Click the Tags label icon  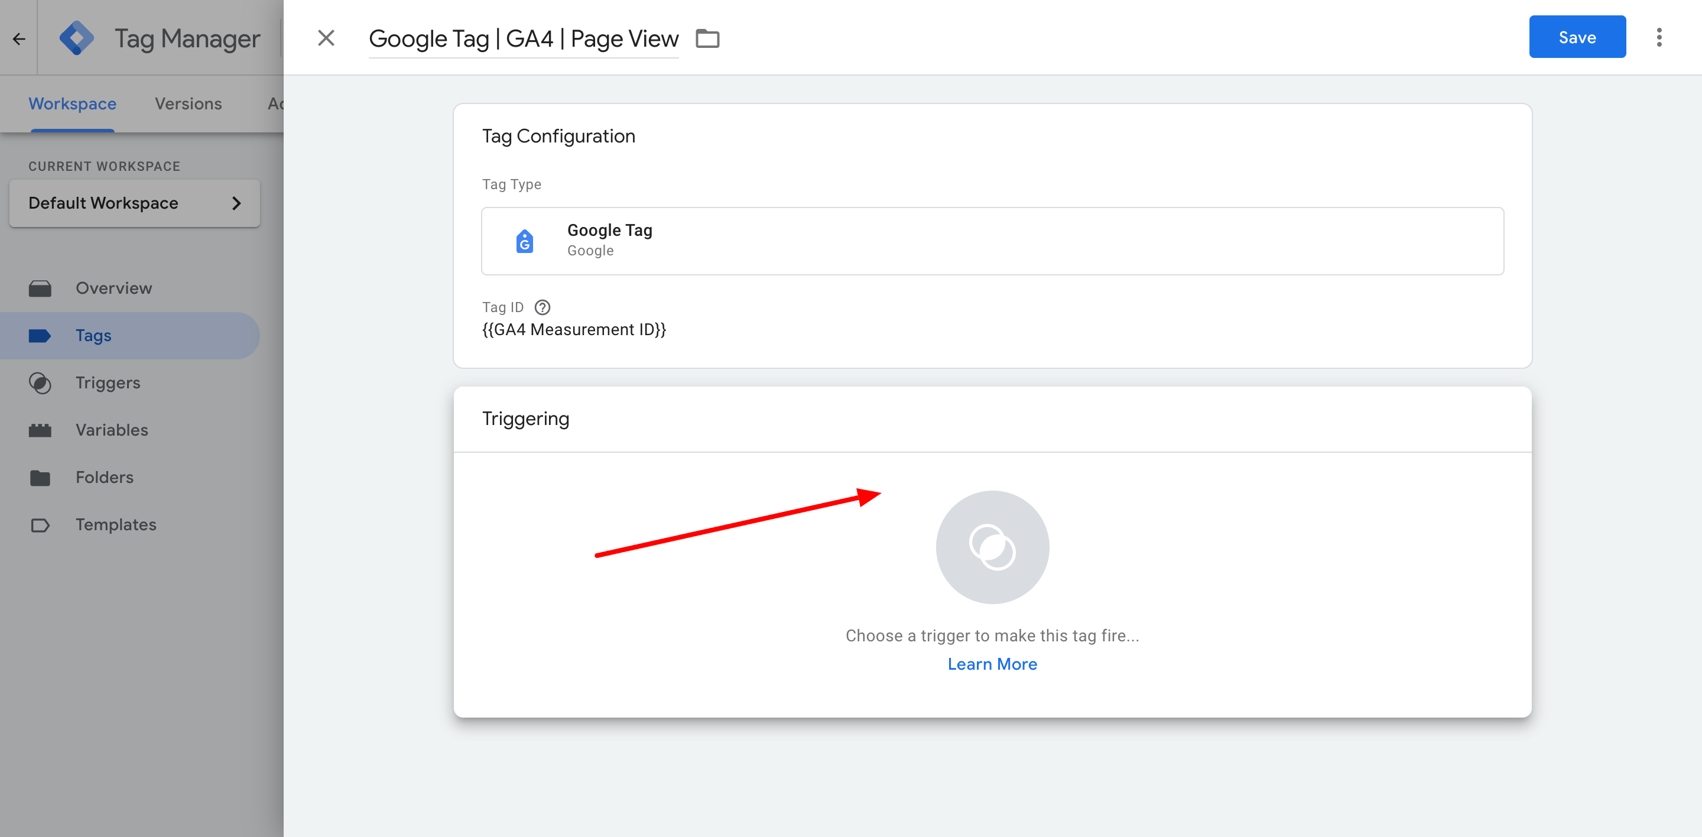point(40,336)
